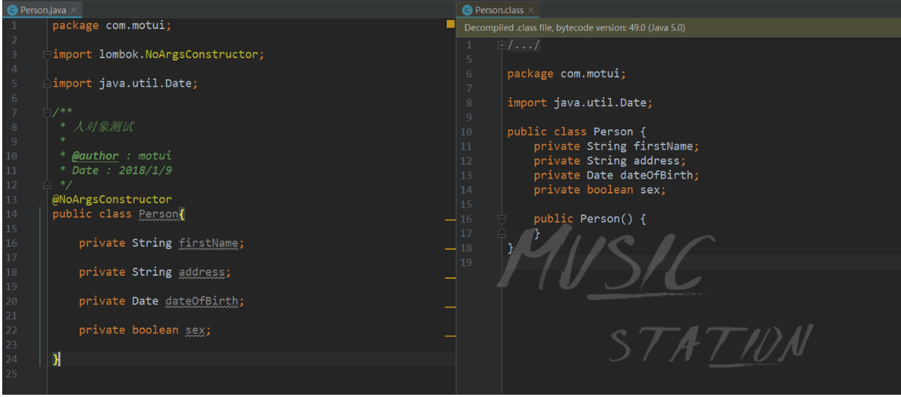Click line number 24 in Person.java gutter

pyautogui.click(x=11, y=360)
